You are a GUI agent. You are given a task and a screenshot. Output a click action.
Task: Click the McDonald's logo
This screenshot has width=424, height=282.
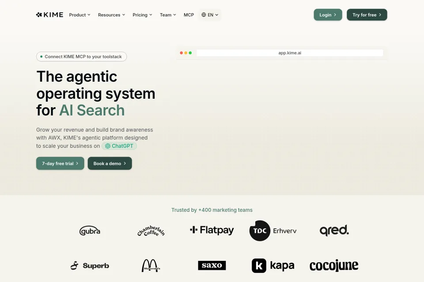click(x=151, y=266)
